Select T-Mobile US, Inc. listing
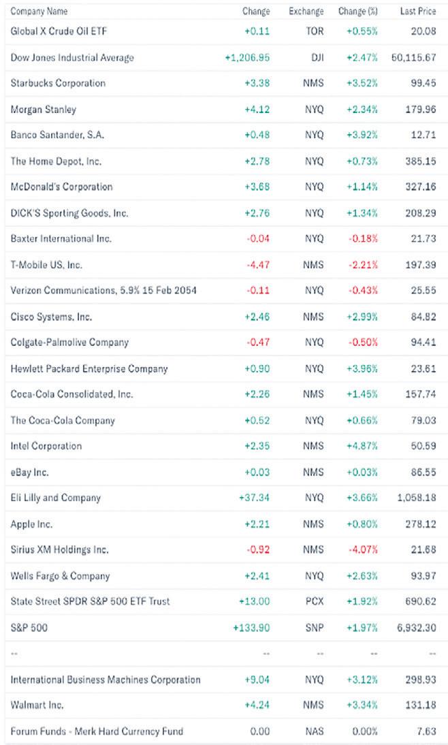This screenshot has height=745, width=448. [46, 265]
